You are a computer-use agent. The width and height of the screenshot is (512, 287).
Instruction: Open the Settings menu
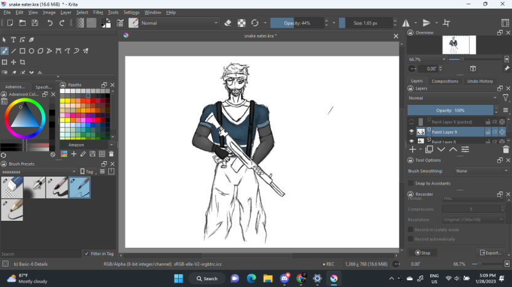point(132,12)
